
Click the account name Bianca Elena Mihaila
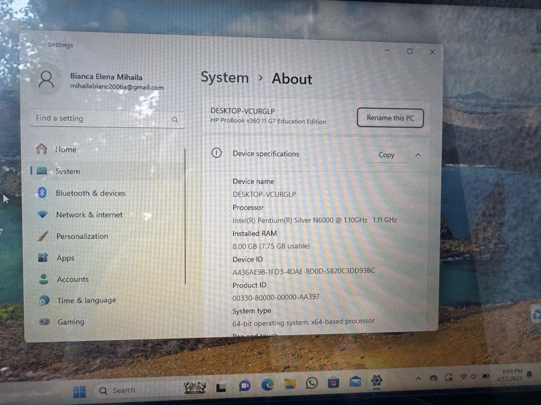[x=106, y=76]
